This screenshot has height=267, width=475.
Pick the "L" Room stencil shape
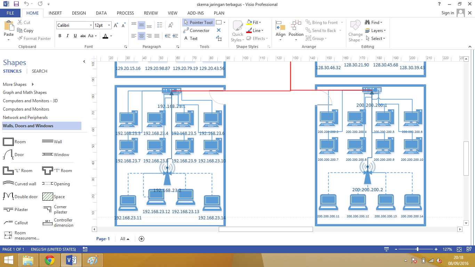point(17,170)
